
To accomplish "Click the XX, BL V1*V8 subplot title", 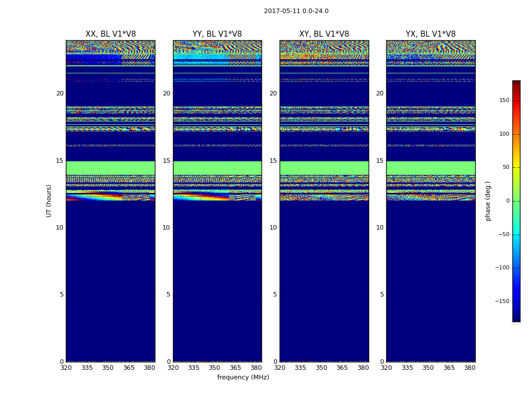I will (111, 34).
